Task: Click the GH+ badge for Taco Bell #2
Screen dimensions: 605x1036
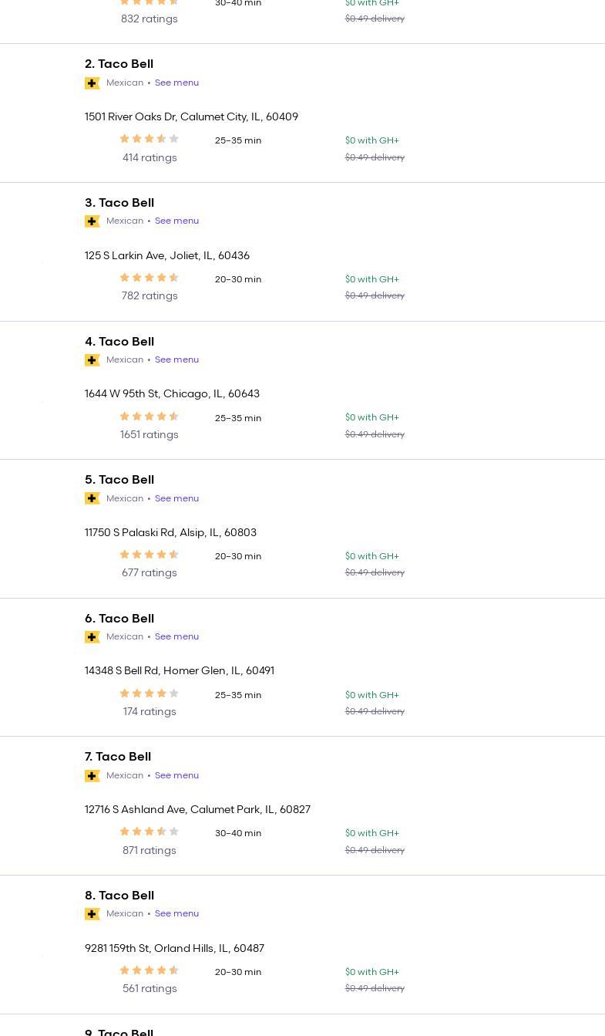Action: point(92,83)
